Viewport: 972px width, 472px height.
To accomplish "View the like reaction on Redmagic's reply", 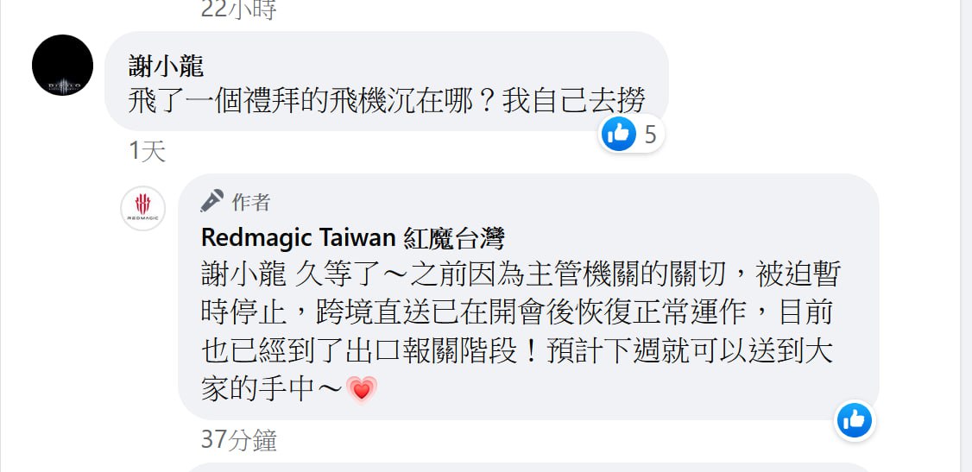I will [x=855, y=420].
